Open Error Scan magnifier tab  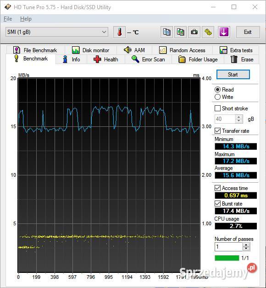click(148, 60)
